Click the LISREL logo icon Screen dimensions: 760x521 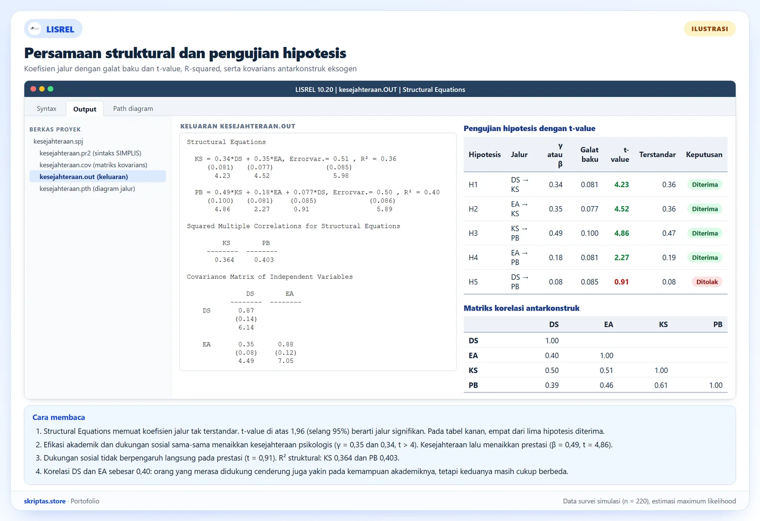coord(35,29)
